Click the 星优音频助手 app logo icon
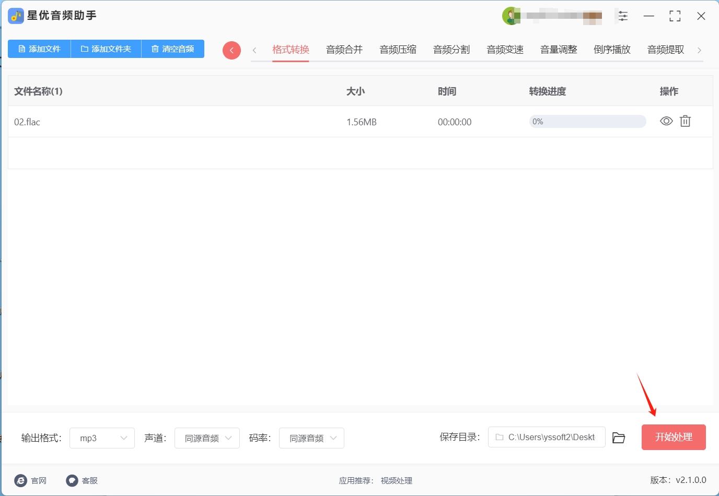719x496 pixels. point(16,16)
